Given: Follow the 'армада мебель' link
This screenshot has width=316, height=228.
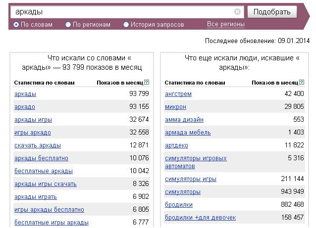Looking at the screenshot, I should pos(188,133).
